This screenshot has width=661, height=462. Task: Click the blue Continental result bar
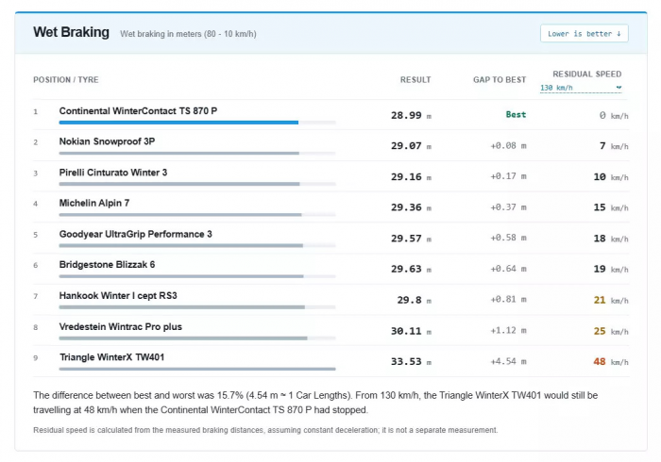(178, 123)
